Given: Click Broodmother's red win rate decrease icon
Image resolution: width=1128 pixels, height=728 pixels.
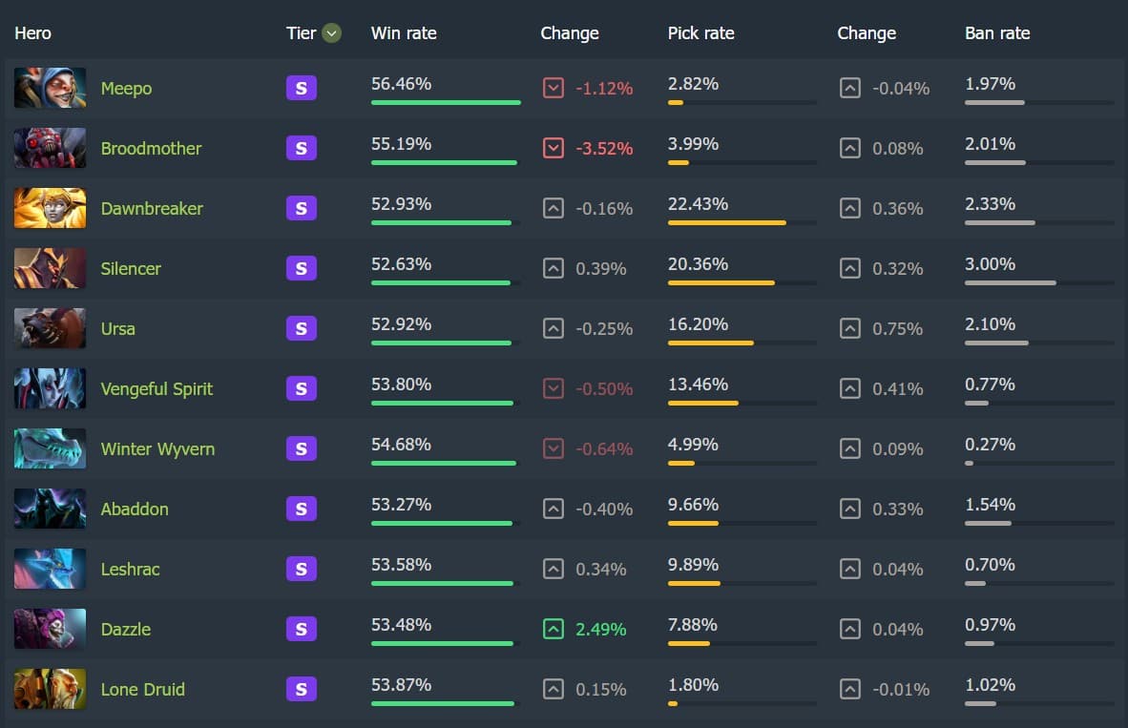Looking at the screenshot, I should [x=554, y=148].
